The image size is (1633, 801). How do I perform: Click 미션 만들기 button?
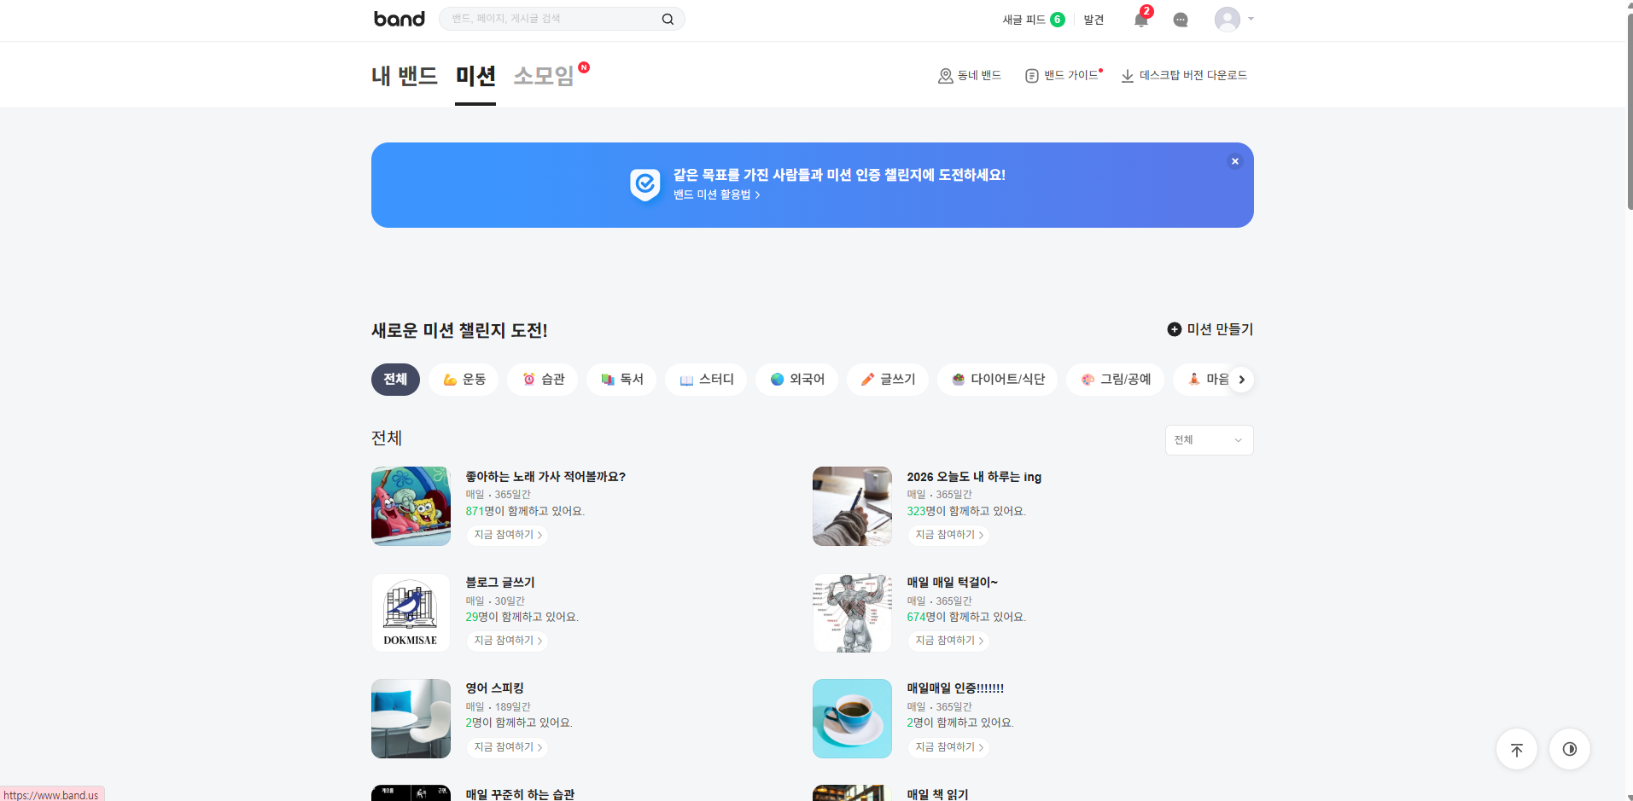[1210, 329]
